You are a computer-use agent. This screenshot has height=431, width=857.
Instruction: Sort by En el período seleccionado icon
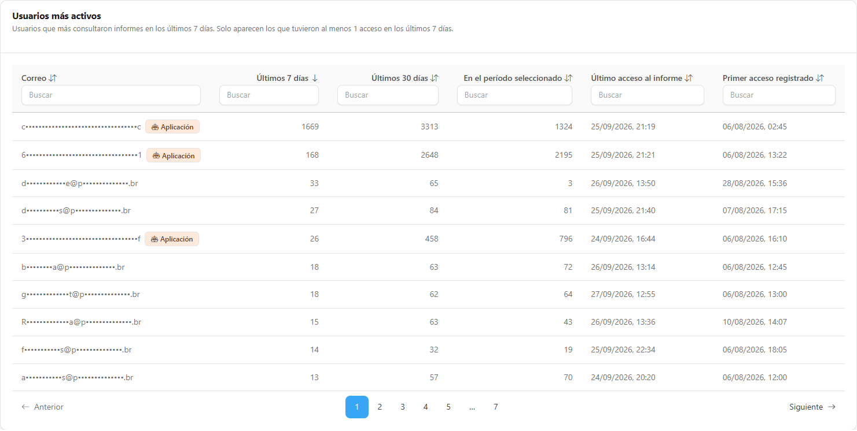click(568, 78)
